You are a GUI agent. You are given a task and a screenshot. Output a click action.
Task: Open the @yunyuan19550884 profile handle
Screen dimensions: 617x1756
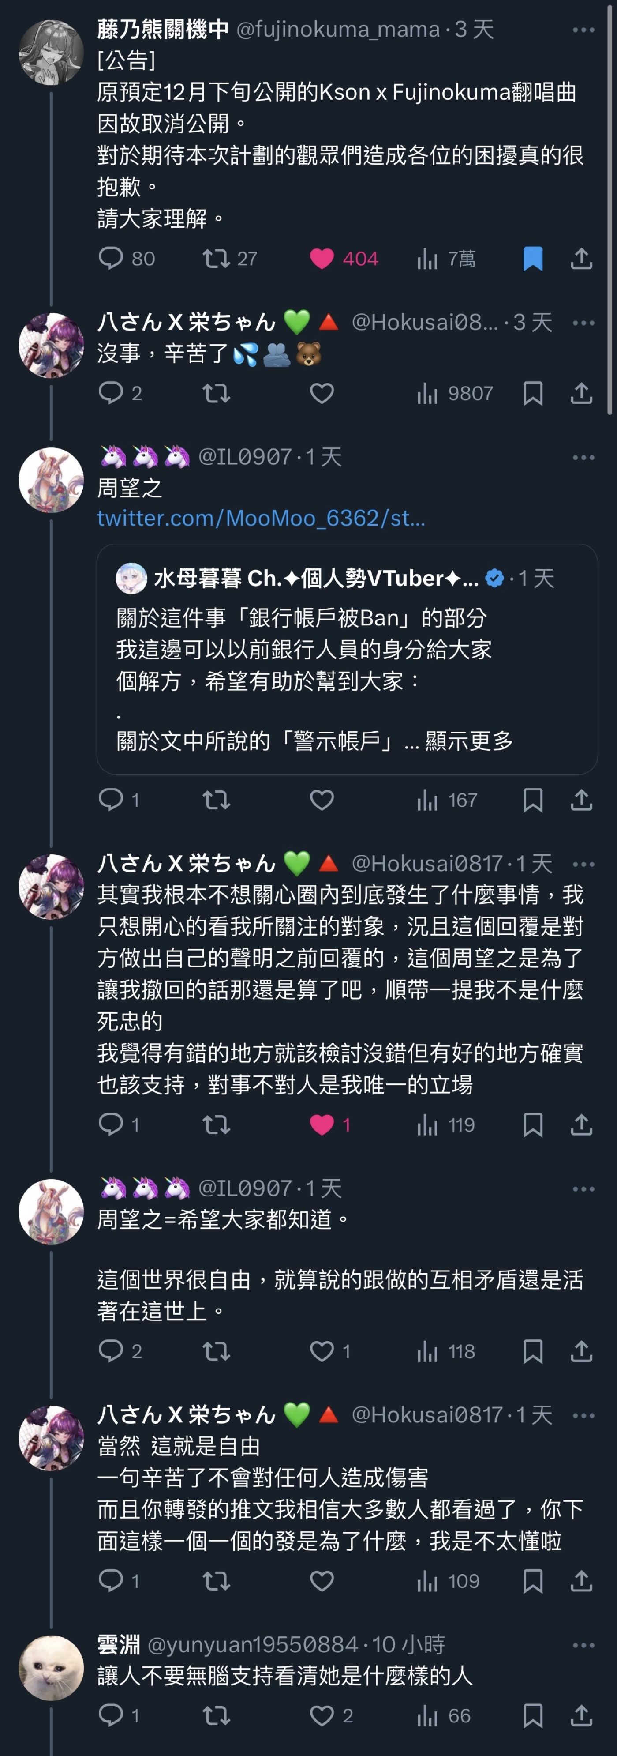coord(252,1645)
